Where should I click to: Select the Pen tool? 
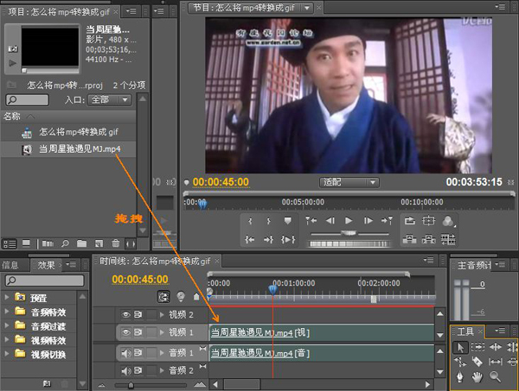pyautogui.click(x=460, y=377)
